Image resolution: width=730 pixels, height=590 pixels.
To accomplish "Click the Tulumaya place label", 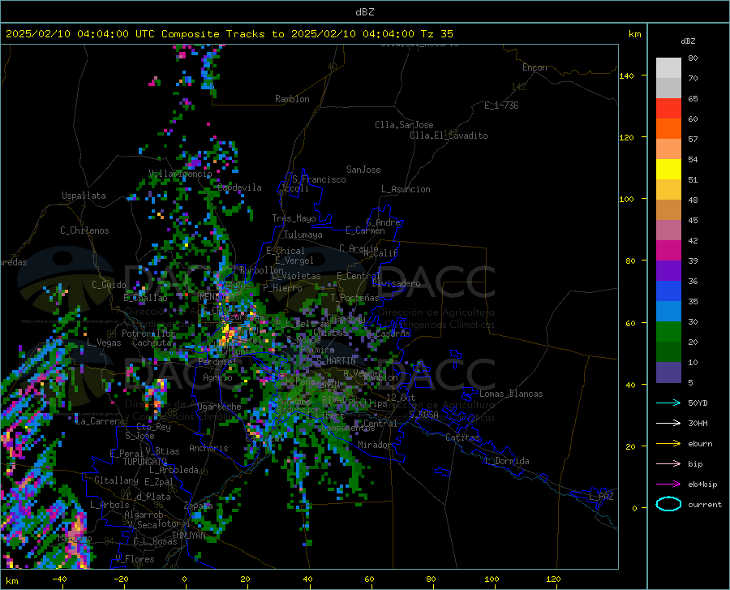I will click(x=303, y=235).
